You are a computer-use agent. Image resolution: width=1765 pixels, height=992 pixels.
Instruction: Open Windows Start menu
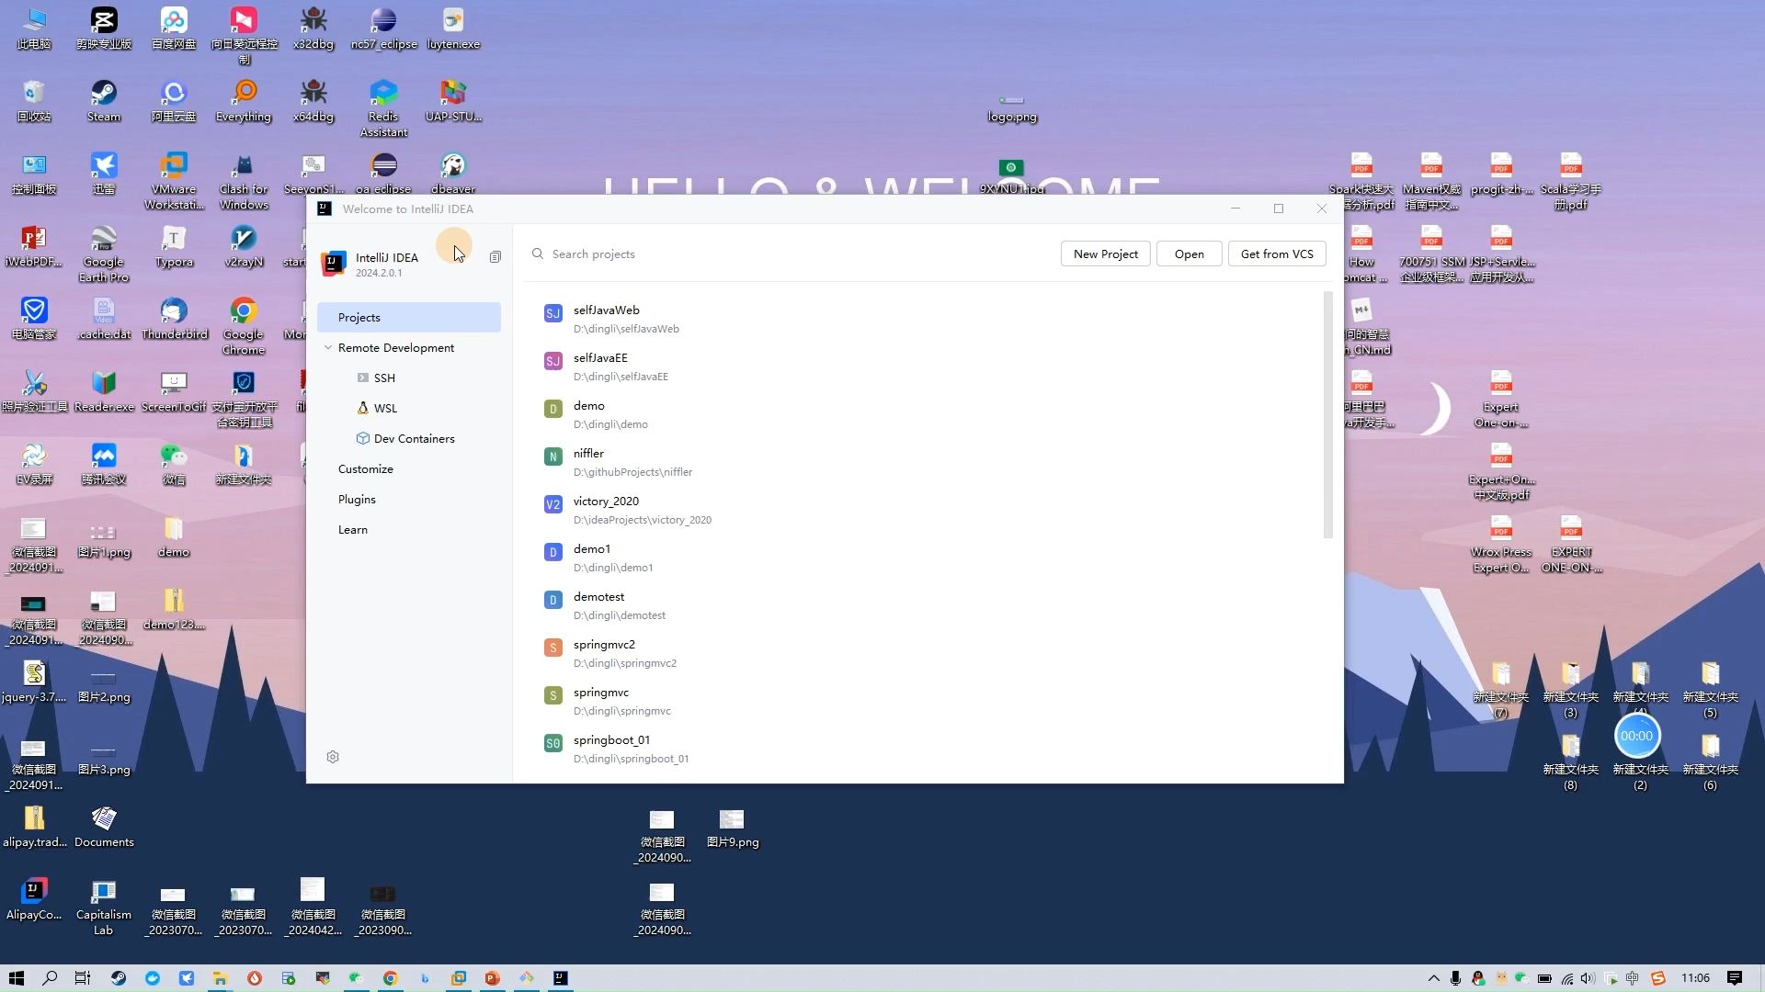pyautogui.click(x=16, y=978)
